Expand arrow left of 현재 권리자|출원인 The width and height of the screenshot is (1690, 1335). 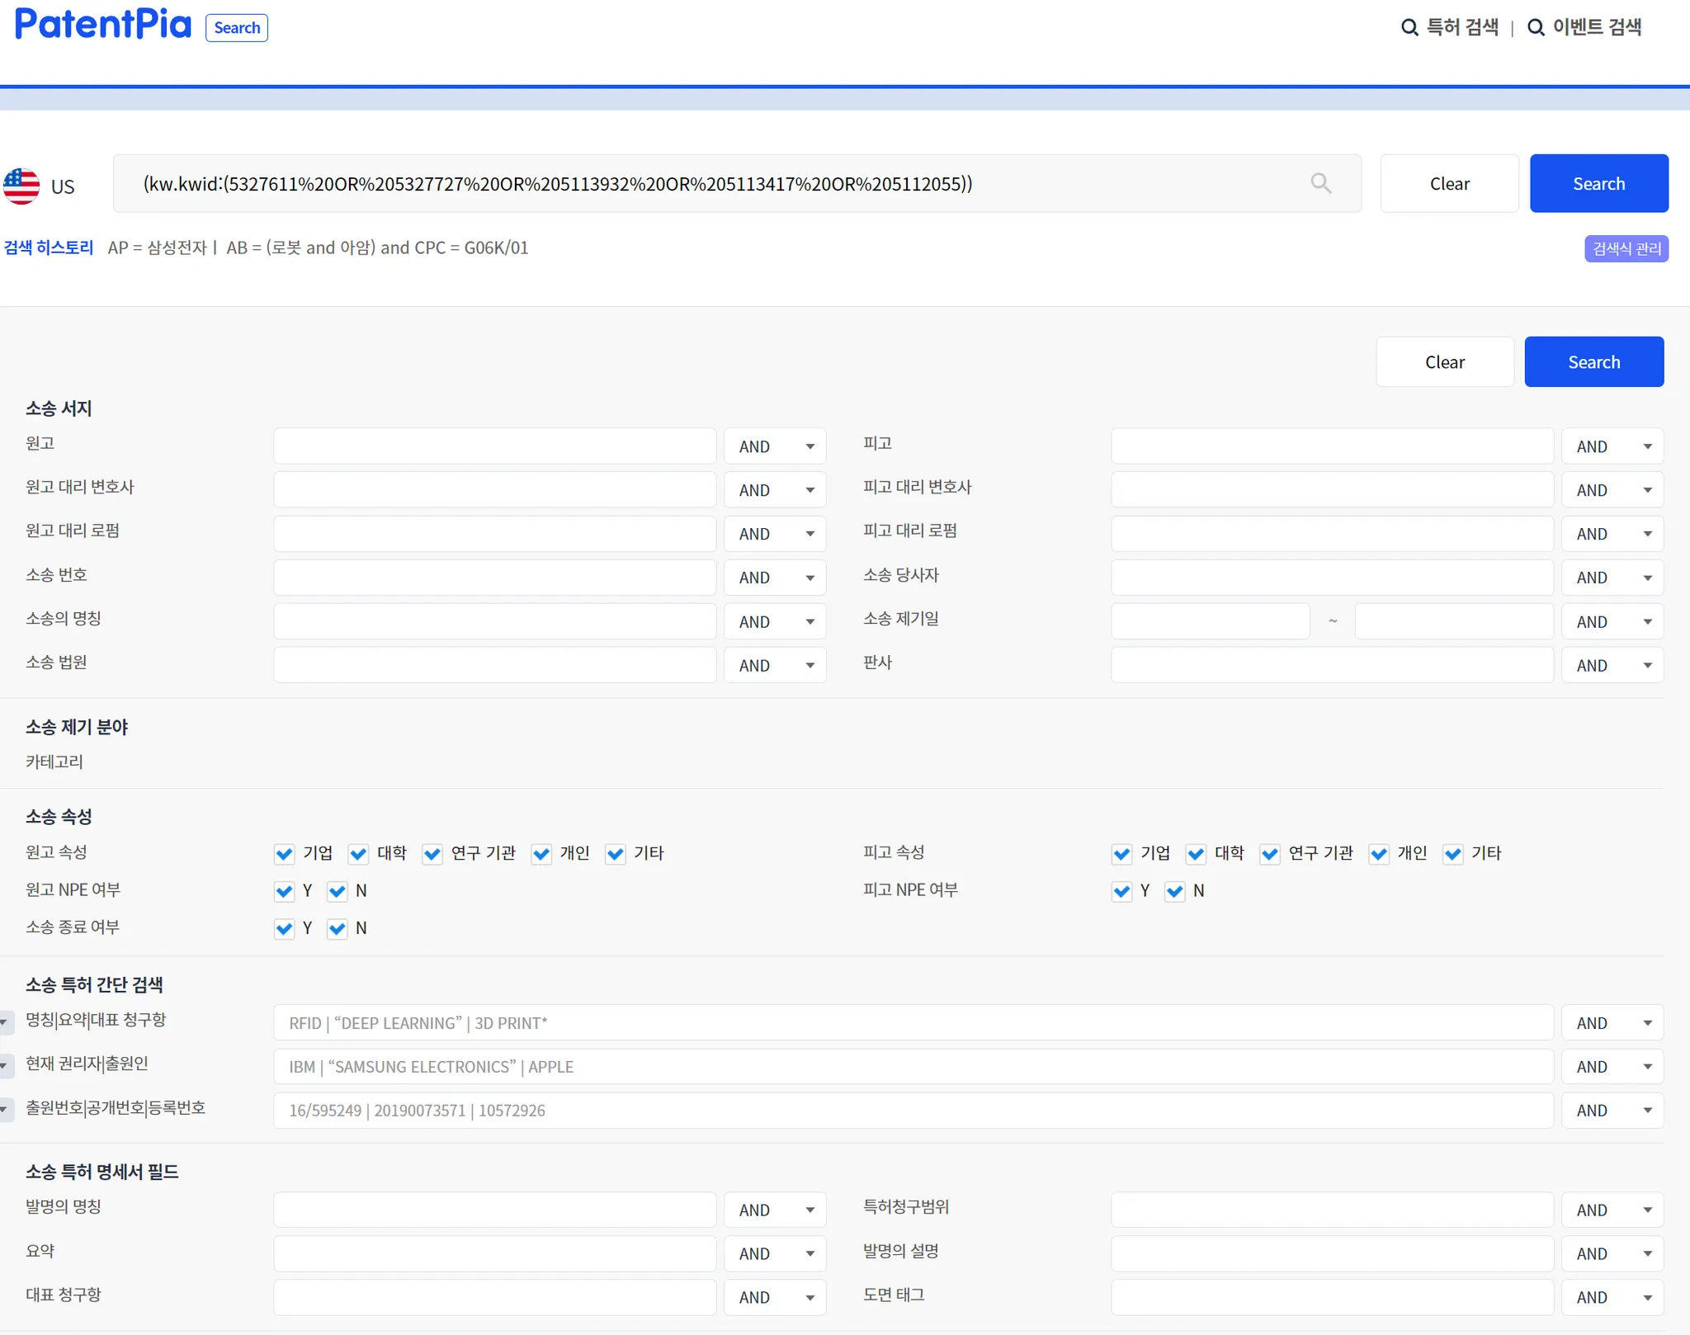point(5,1066)
